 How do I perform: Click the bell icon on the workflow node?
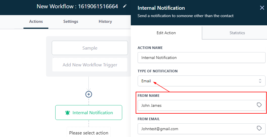coord(68,113)
